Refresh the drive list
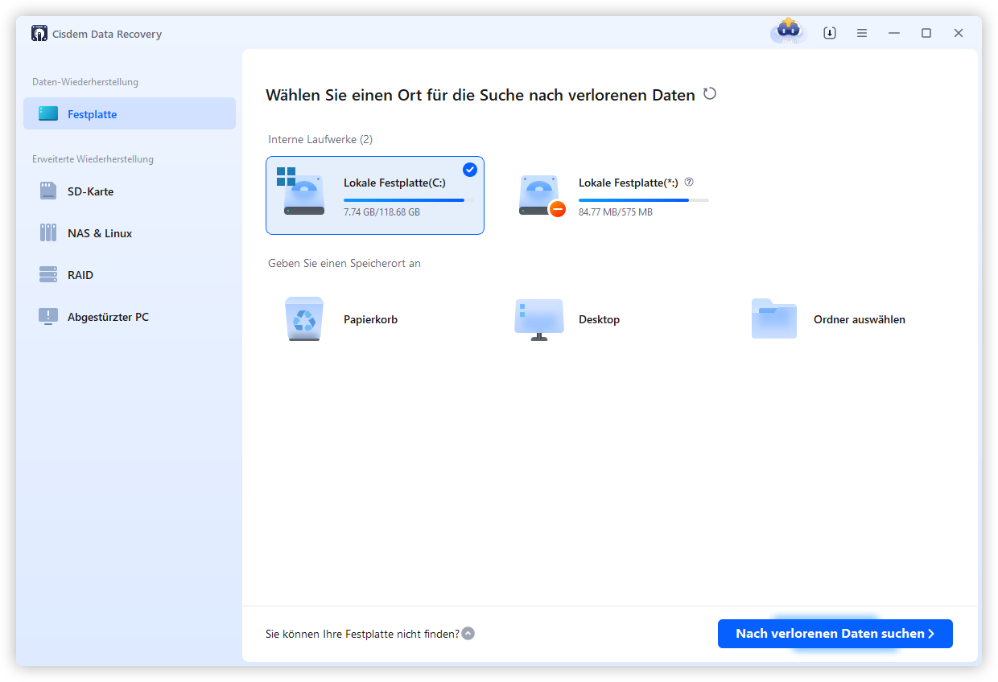Viewport: 998px width, 682px height. [709, 93]
